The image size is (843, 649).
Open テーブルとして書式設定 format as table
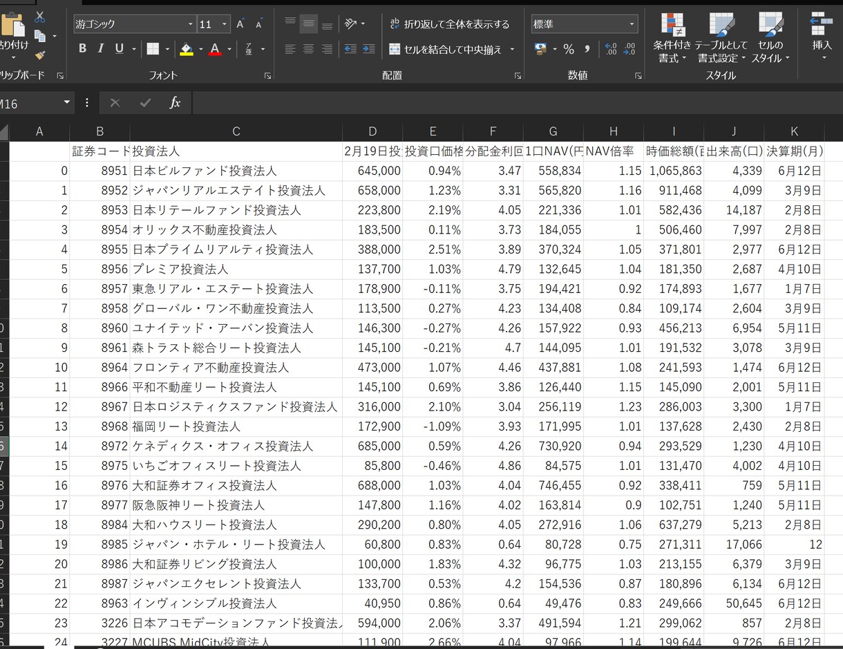click(721, 37)
